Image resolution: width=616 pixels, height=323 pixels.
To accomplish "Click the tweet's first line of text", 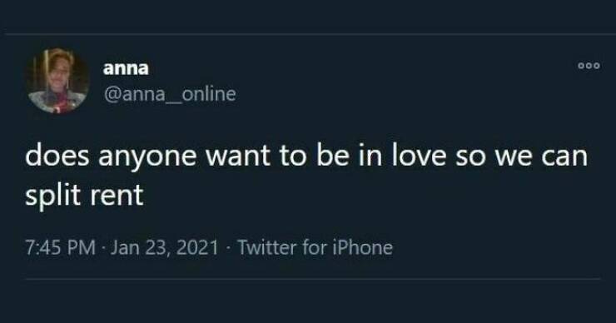I will (306, 156).
